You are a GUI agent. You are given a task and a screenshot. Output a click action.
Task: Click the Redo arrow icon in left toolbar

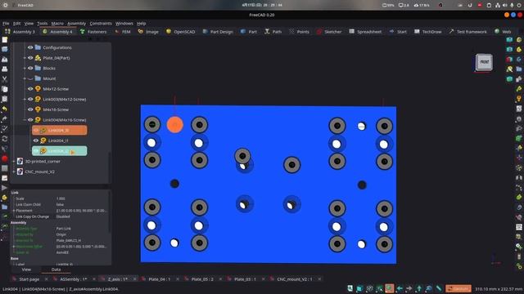(5, 118)
